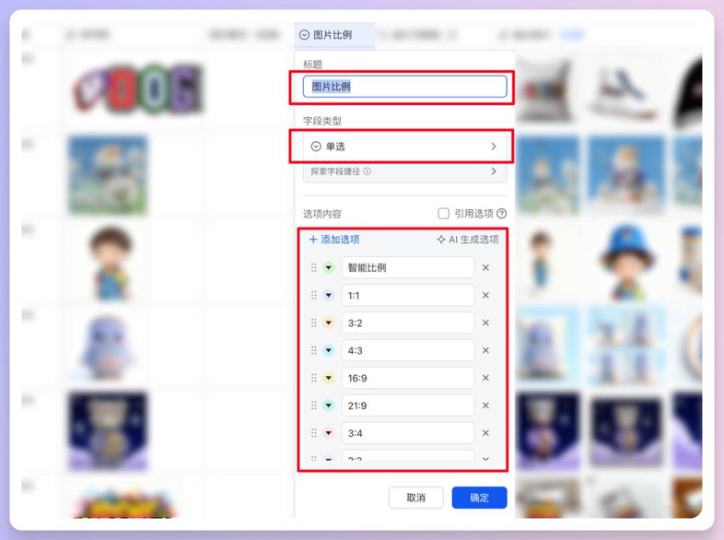Click the 21:9 option text field
Image resolution: width=724 pixels, height=540 pixels.
point(408,405)
